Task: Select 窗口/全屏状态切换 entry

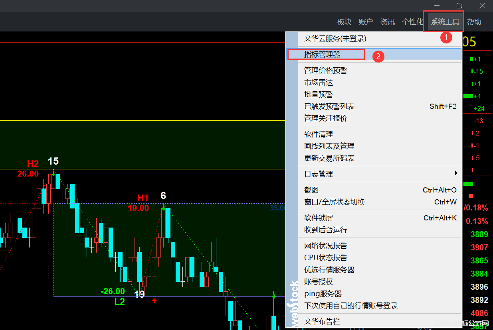Action: click(x=380, y=202)
